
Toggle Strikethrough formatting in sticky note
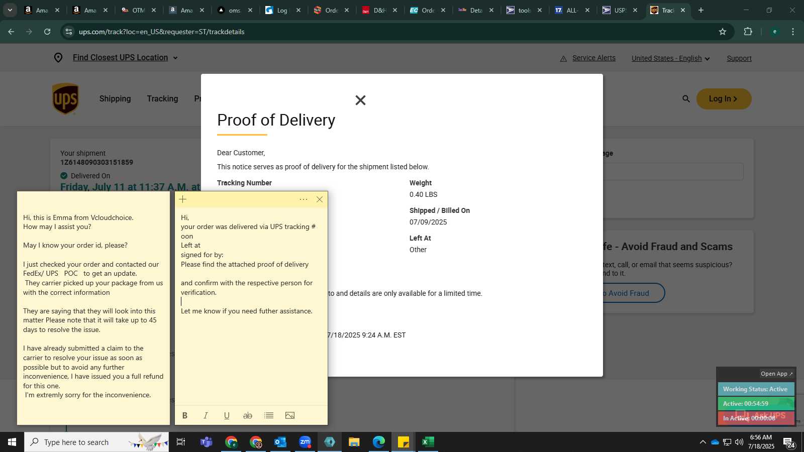tap(248, 415)
